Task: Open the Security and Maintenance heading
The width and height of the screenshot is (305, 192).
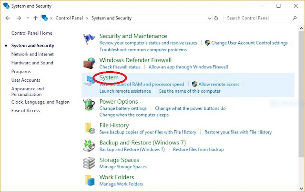Action: click(133, 36)
